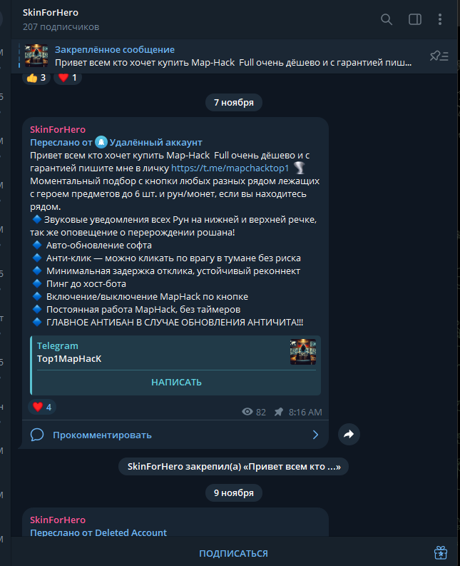The width and height of the screenshot is (460, 566).
Task: Click the pinned message thumbnail image
Action: coord(36,56)
